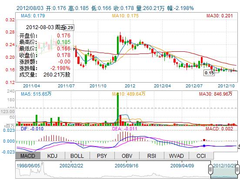Click the 2005/09/16 marker on the overview timeline
Image resolution: width=240 pixels, height=180 pixels.
tap(127, 166)
